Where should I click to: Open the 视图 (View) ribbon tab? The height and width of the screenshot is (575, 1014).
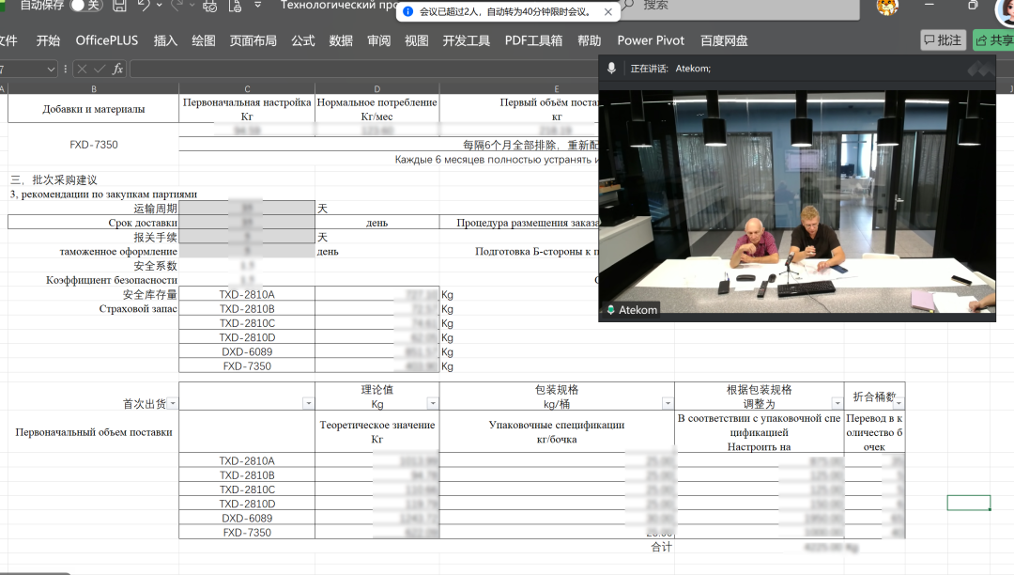[x=417, y=40]
